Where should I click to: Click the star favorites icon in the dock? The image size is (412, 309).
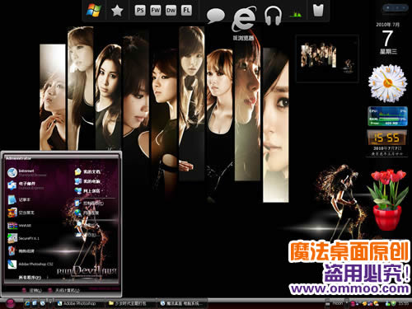pyautogui.click(x=117, y=11)
